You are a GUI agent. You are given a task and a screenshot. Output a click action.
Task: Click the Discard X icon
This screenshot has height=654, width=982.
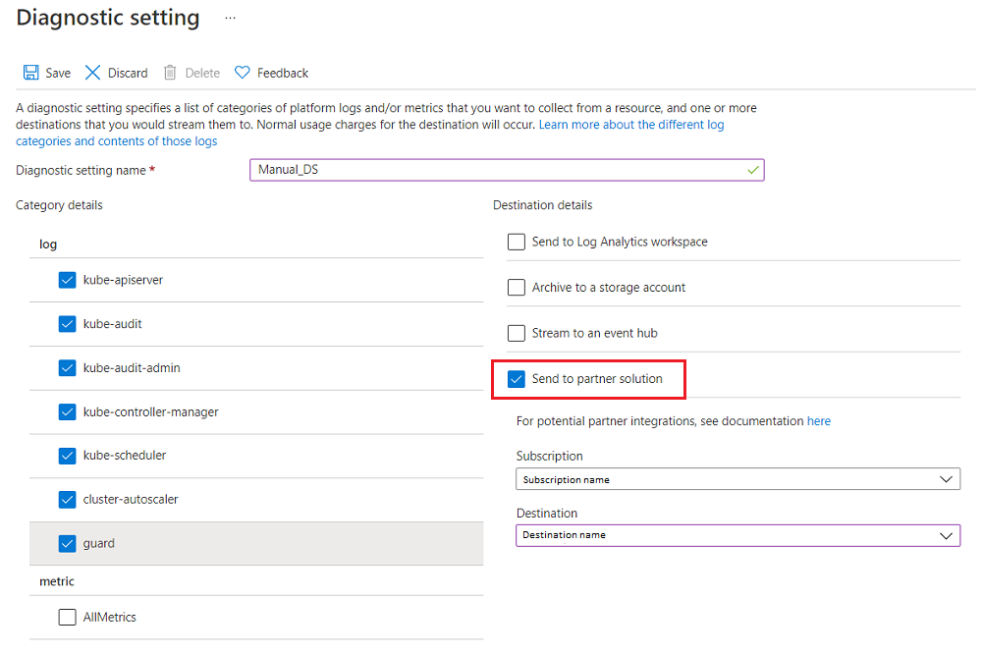tap(93, 73)
